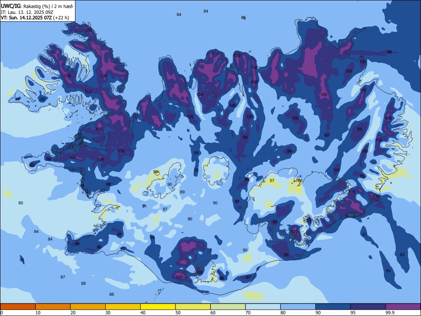Select the light green 60–70 legend swatch
The image size is (421, 316).
[228, 307]
